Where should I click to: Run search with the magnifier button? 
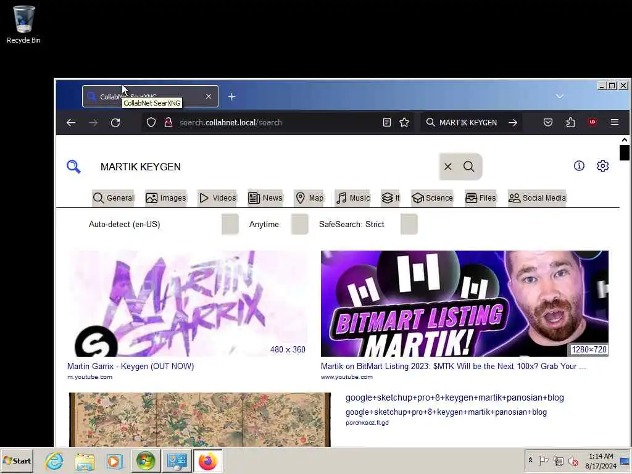pos(469,167)
